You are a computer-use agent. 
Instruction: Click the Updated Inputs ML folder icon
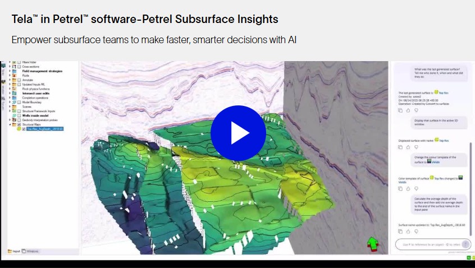(x=14, y=85)
